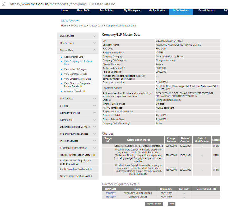Click email kiwihousing@gmail.com
The width and height of the screenshot is (228, 211).
pos(168,100)
